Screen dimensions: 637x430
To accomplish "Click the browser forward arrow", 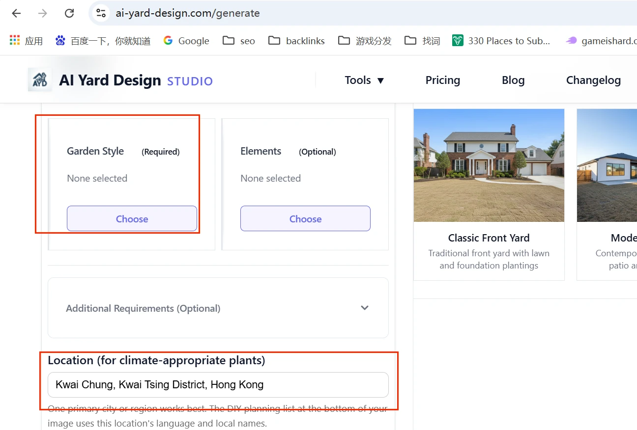I will [43, 13].
